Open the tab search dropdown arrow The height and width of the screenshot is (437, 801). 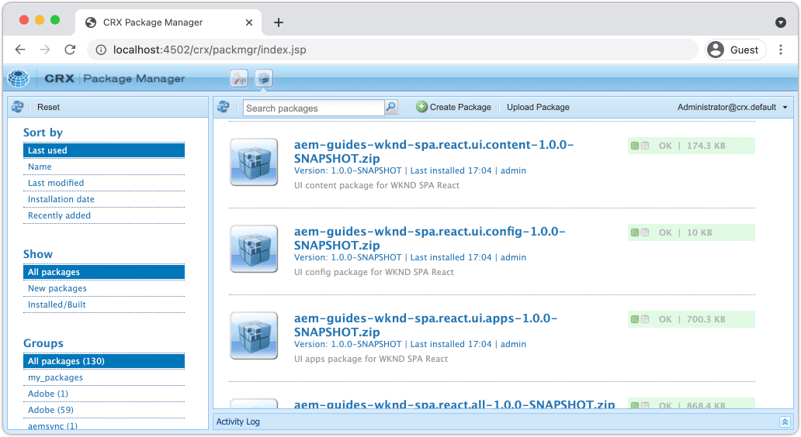pos(781,22)
